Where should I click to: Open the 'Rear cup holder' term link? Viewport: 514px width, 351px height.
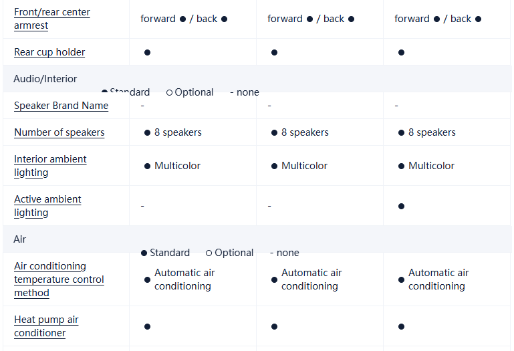tap(49, 52)
